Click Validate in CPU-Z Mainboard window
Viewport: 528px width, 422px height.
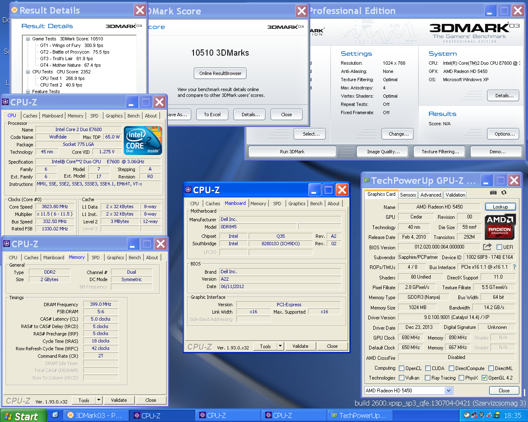pyautogui.click(x=300, y=346)
